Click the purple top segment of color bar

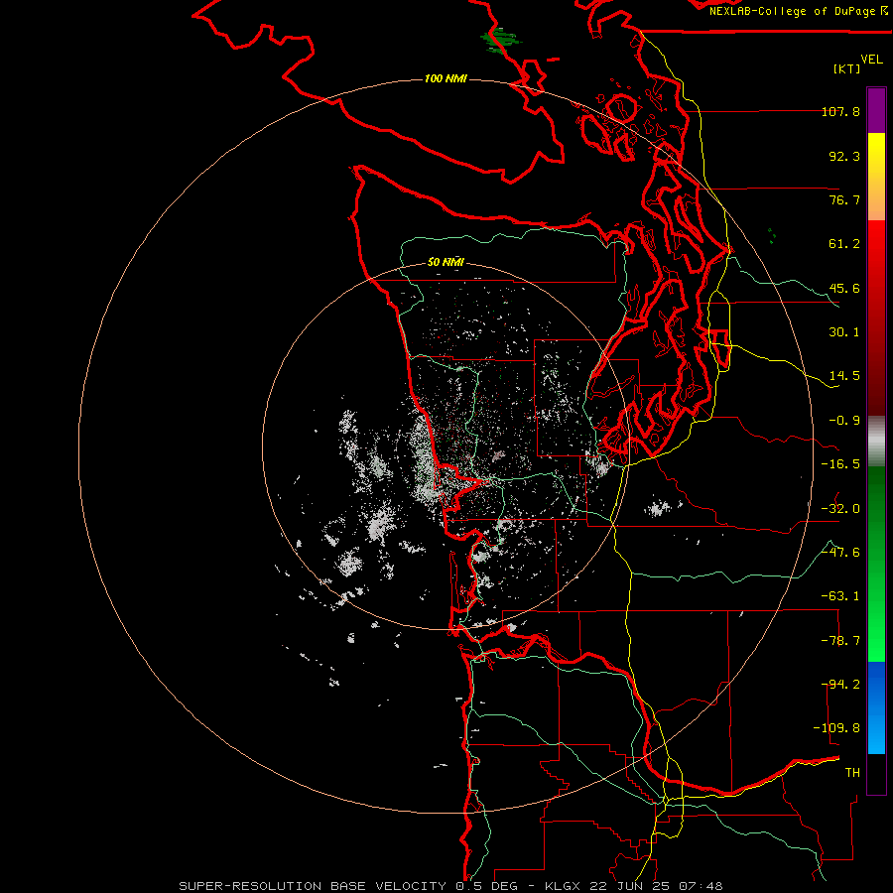pyautogui.click(x=876, y=110)
